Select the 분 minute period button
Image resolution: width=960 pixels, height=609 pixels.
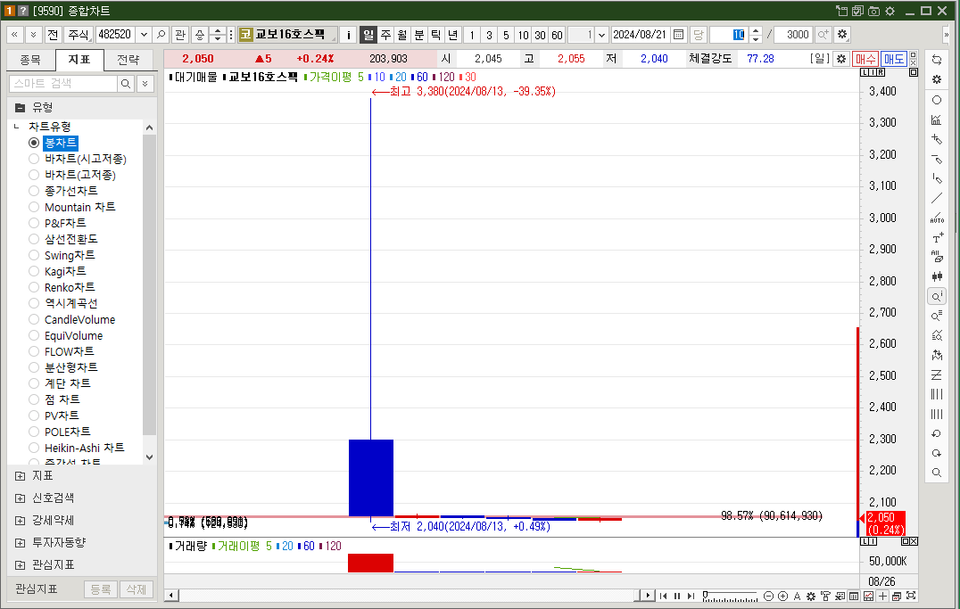coord(418,35)
